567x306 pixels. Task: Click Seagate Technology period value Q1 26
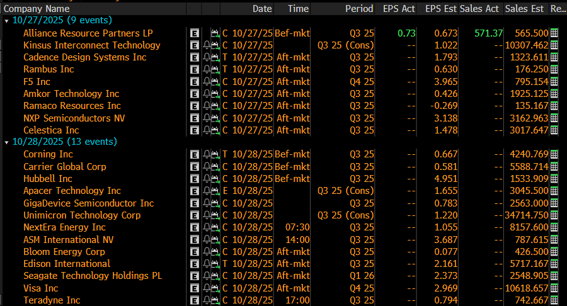362,276
